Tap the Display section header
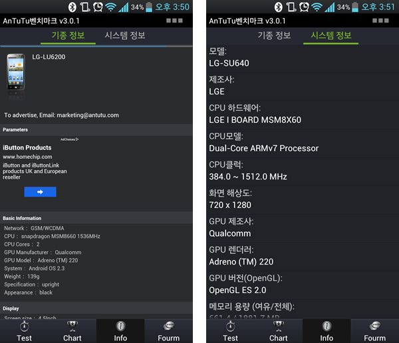 (96, 308)
